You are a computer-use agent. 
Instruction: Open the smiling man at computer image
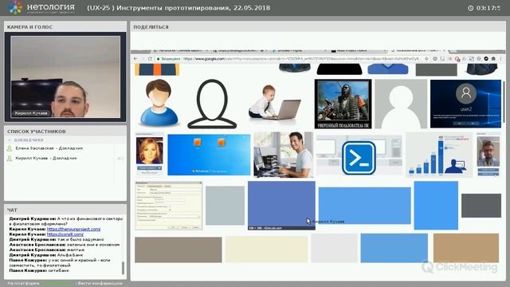click(284, 155)
